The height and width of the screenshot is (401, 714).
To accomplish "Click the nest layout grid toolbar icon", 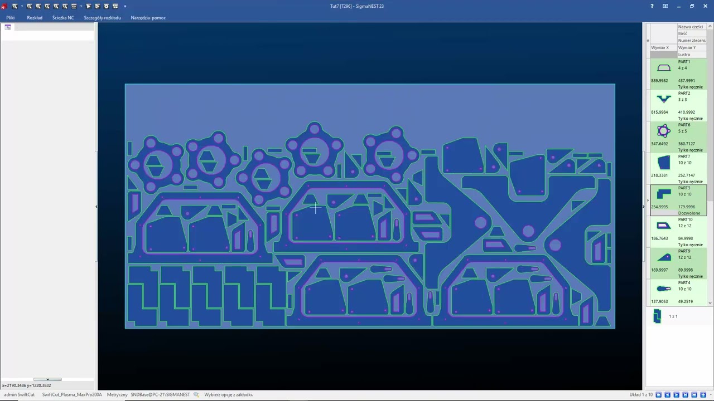I will pyautogui.click(x=115, y=6).
